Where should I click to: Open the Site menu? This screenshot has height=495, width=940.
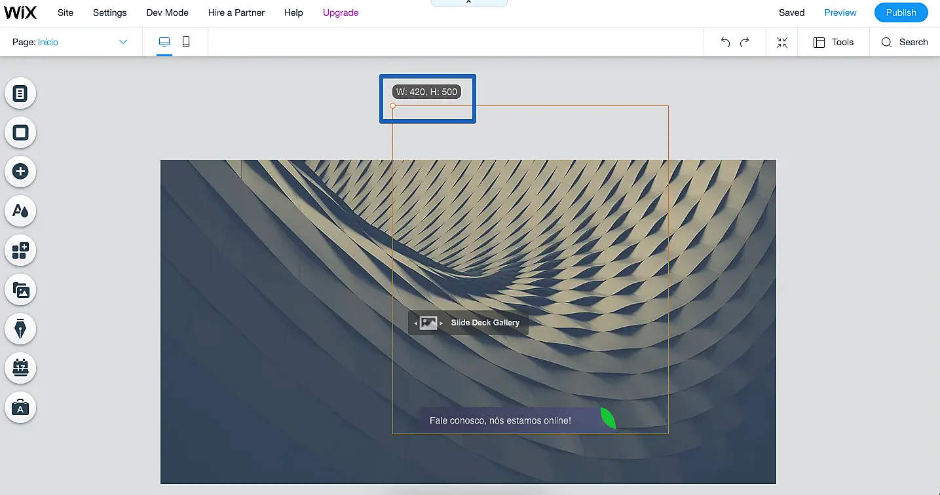[x=66, y=12]
